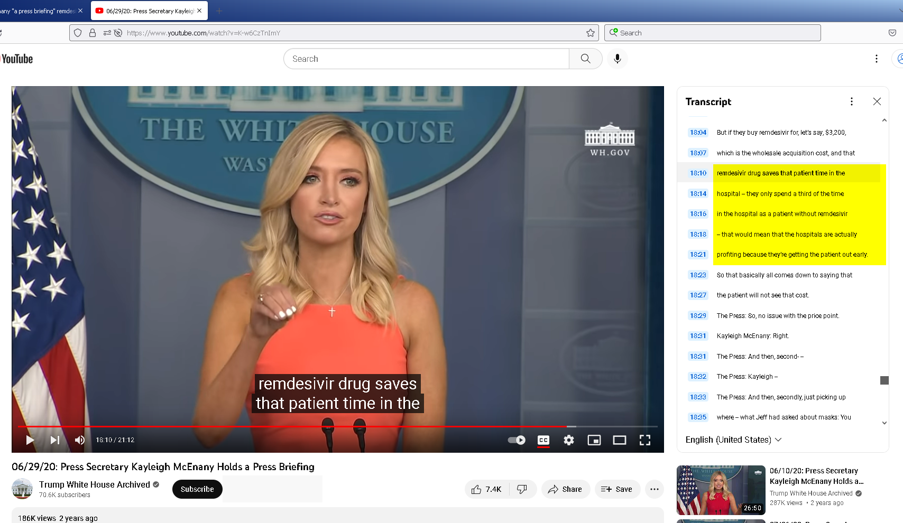
Task: Open the 06/10/20 press briefing recommended thumbnail
Action: [721, 490]
